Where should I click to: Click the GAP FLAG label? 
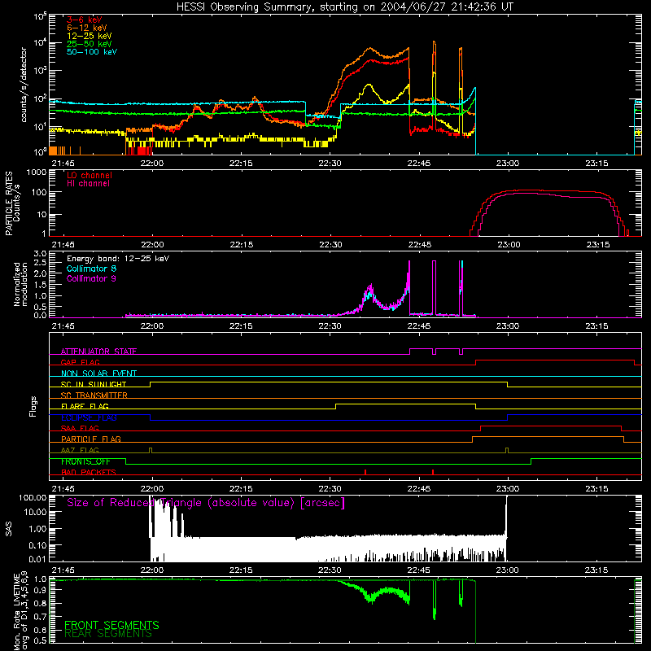[x=80, y=362]
